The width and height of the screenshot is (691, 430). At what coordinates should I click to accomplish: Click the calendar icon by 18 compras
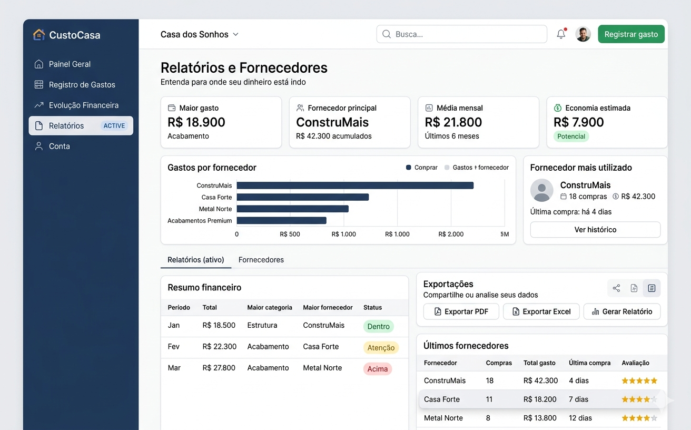[x=564, y=197]
